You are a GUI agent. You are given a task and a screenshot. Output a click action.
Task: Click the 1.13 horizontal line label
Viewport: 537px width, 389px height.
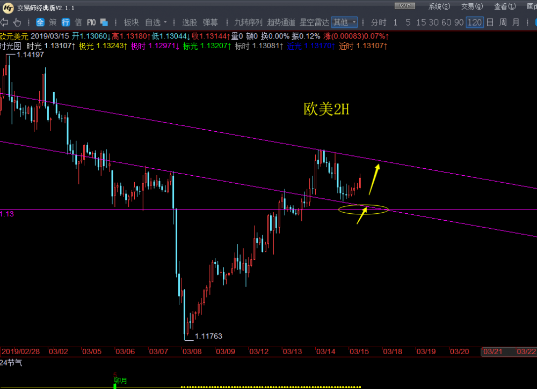coord(7,214)
